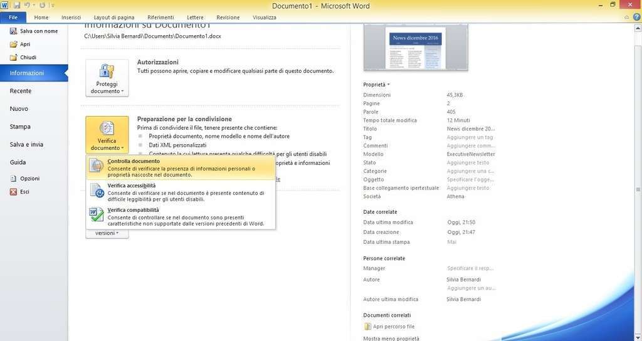642x341 pixels.
Task: Click the red Esci icon
Action: pos(14,192)
